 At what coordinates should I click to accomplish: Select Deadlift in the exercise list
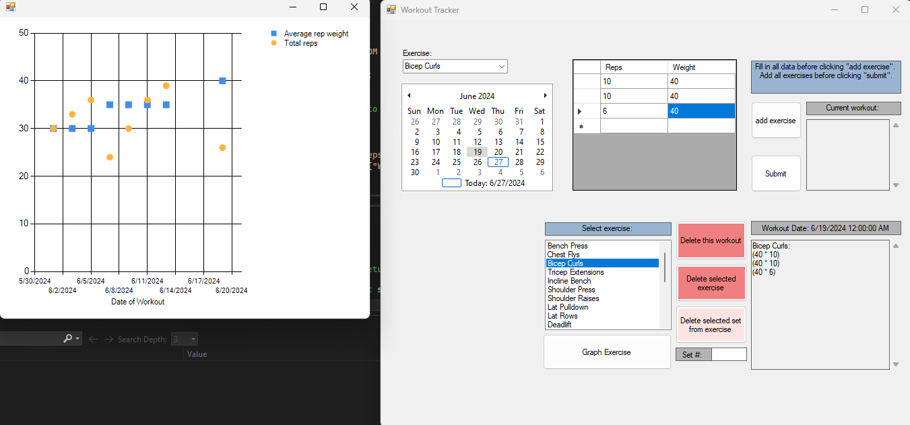(560, 325)
